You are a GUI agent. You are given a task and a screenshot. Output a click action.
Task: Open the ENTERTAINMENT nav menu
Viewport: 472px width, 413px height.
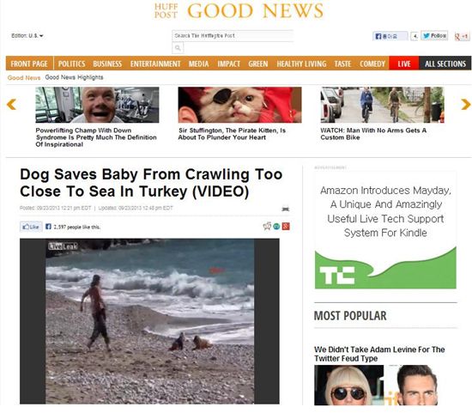point(155,64)
